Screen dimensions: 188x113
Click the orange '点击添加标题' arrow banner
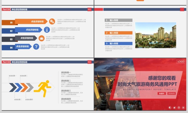coord(31,22)
